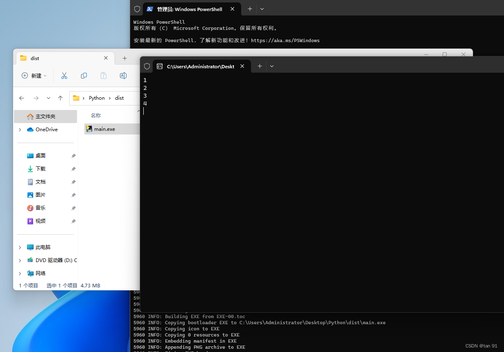Select OneDrive in the navigation pane
504x352 pixels.
(x=47, y=130)
